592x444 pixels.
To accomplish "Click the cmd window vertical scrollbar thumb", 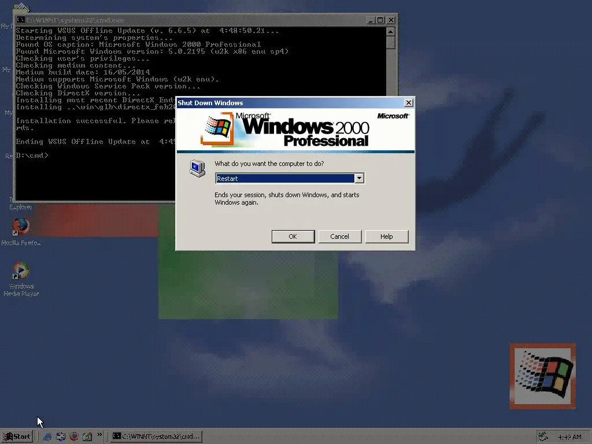I will coord(391,43).
